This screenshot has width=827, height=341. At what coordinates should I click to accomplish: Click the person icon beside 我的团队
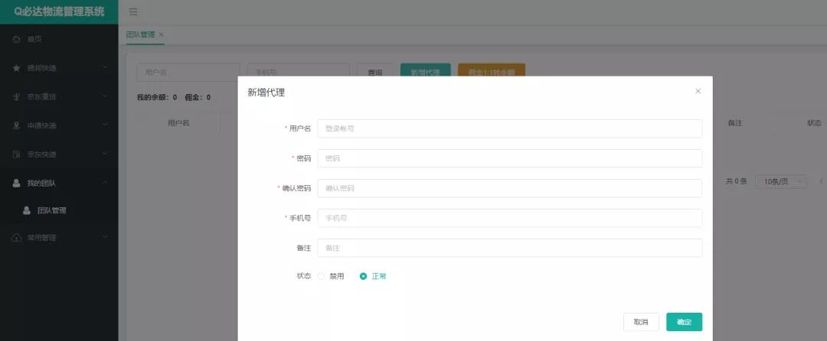pos(16,183)
